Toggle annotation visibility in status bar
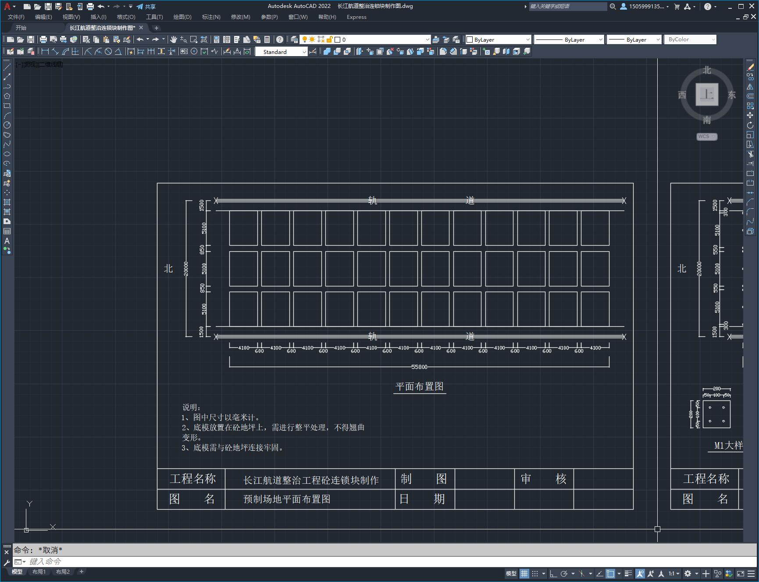The height and width of the screenshot is (582, 759). pos(640,573)
